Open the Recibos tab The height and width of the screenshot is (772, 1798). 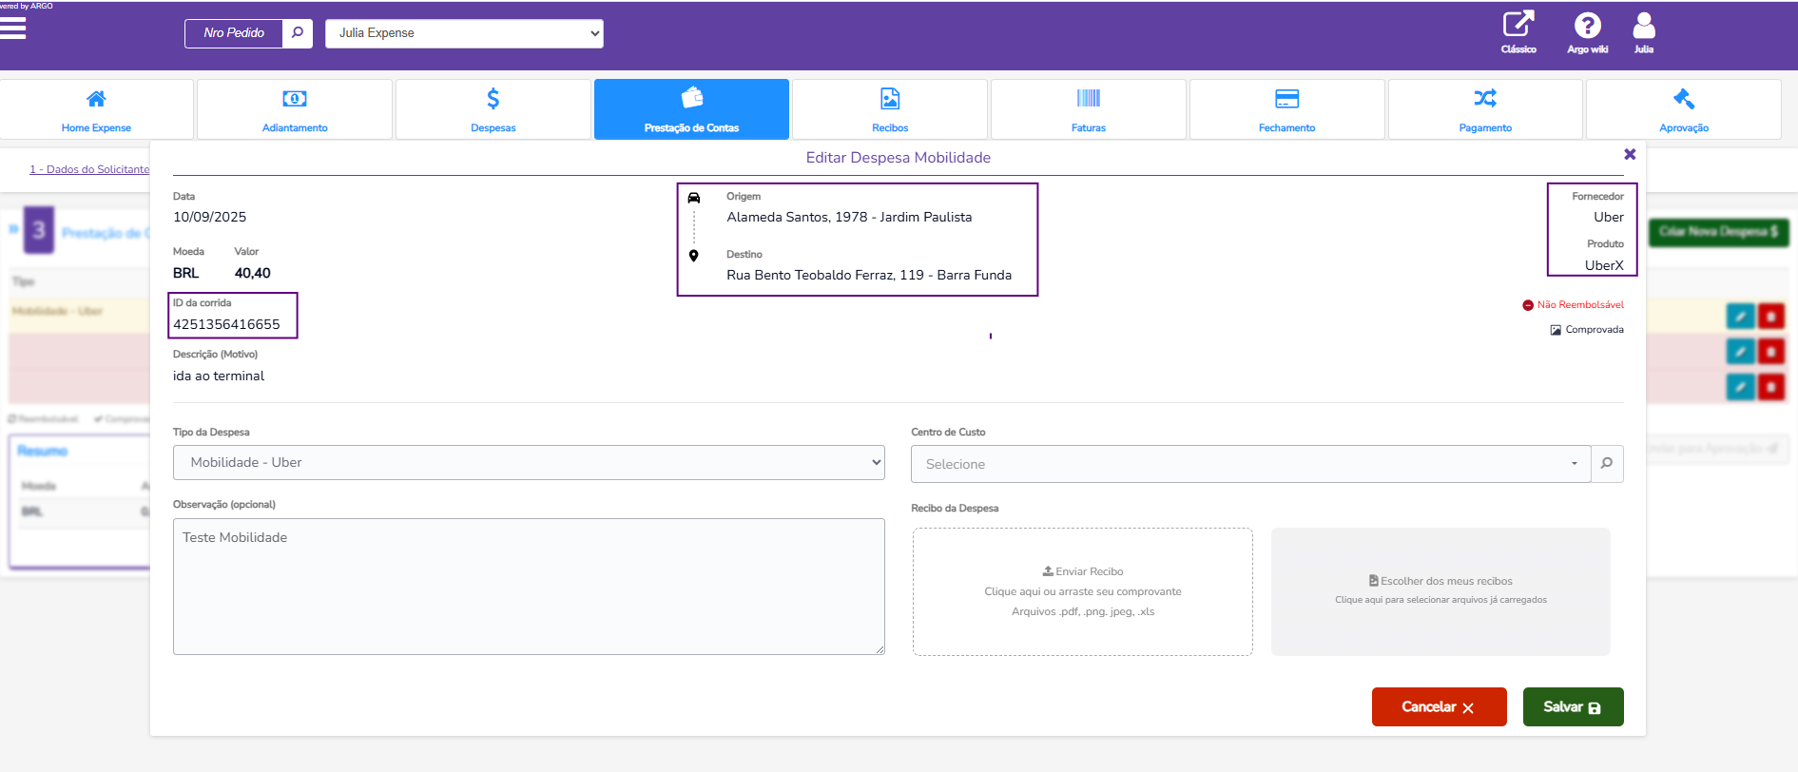point(890,109)
